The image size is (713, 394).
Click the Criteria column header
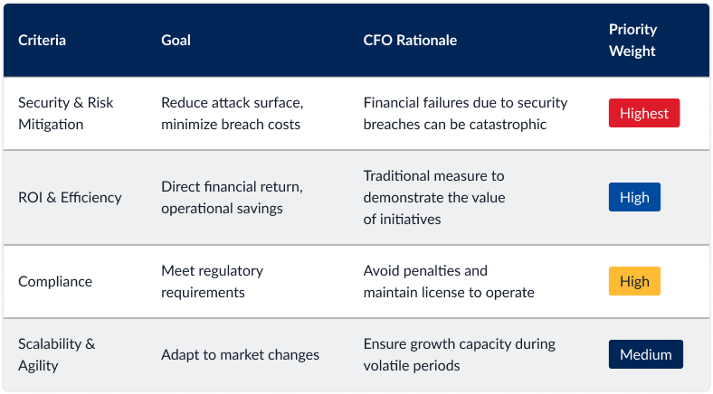click(43, 41)
